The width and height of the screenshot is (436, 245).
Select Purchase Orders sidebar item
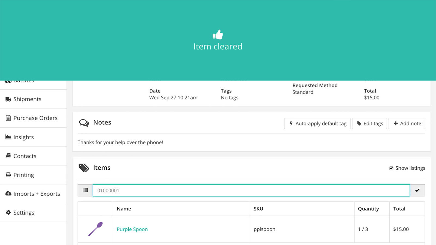click(35, 118)
